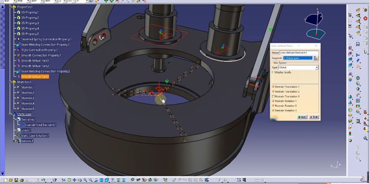This screenshot has height=184, width=369.
Task: Select Seam Welding Connection Property.2 in tree
Action: pos(46,71)
